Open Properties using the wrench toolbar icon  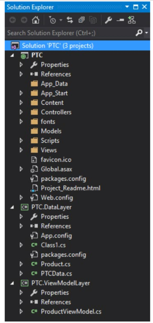(108, 20)
